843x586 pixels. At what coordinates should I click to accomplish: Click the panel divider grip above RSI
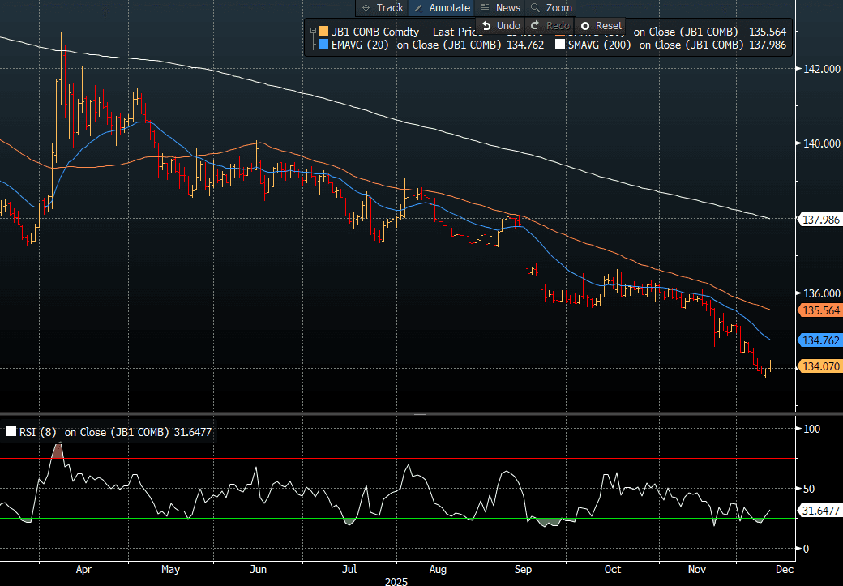point(420,413)
